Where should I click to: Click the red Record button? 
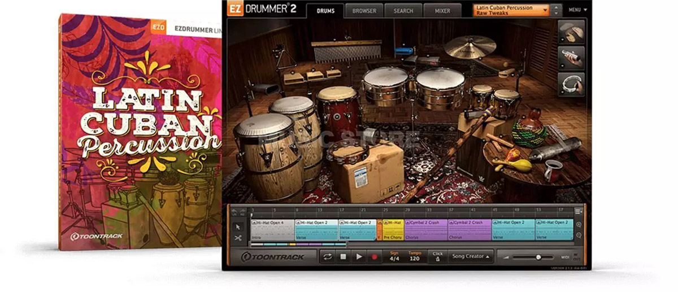[x=373, y=256]
